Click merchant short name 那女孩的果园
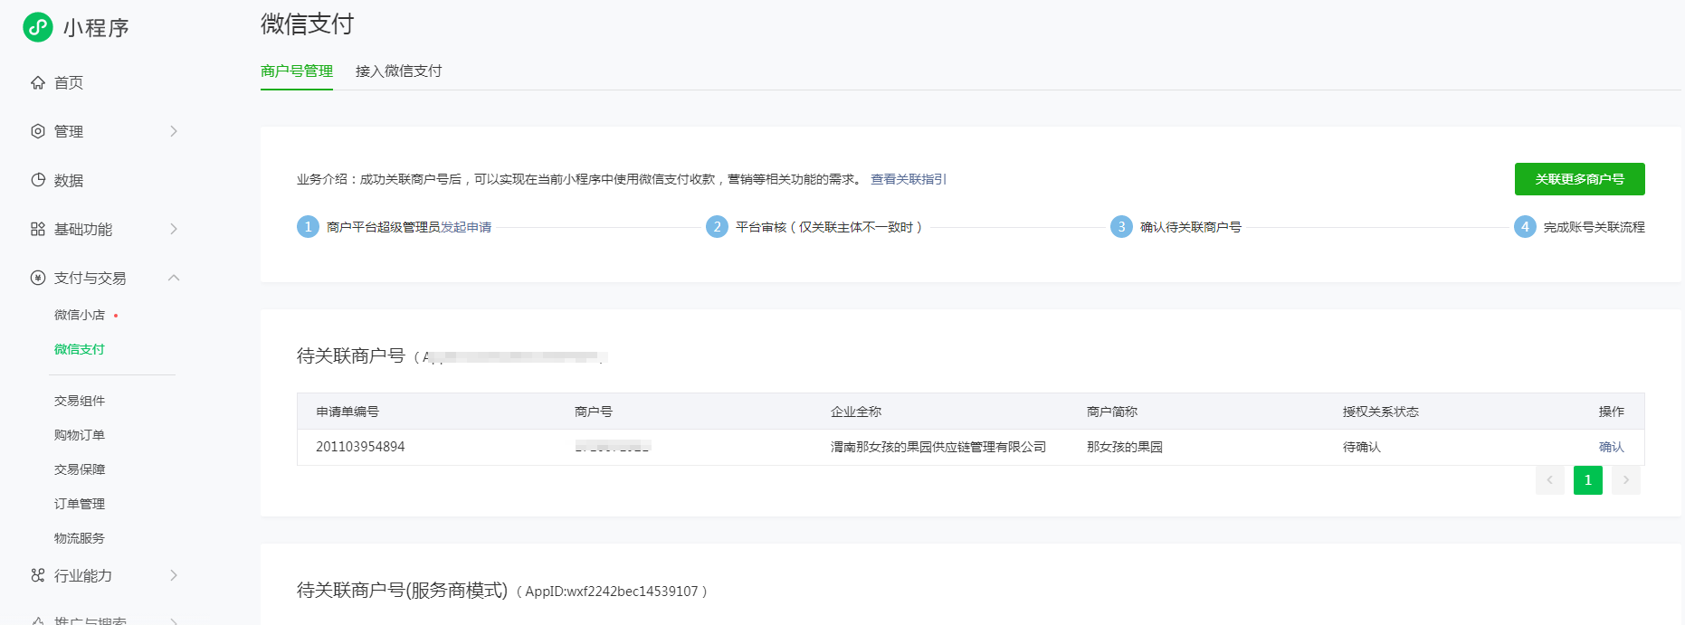The image size is (1685, 625). pos(1125,447)
